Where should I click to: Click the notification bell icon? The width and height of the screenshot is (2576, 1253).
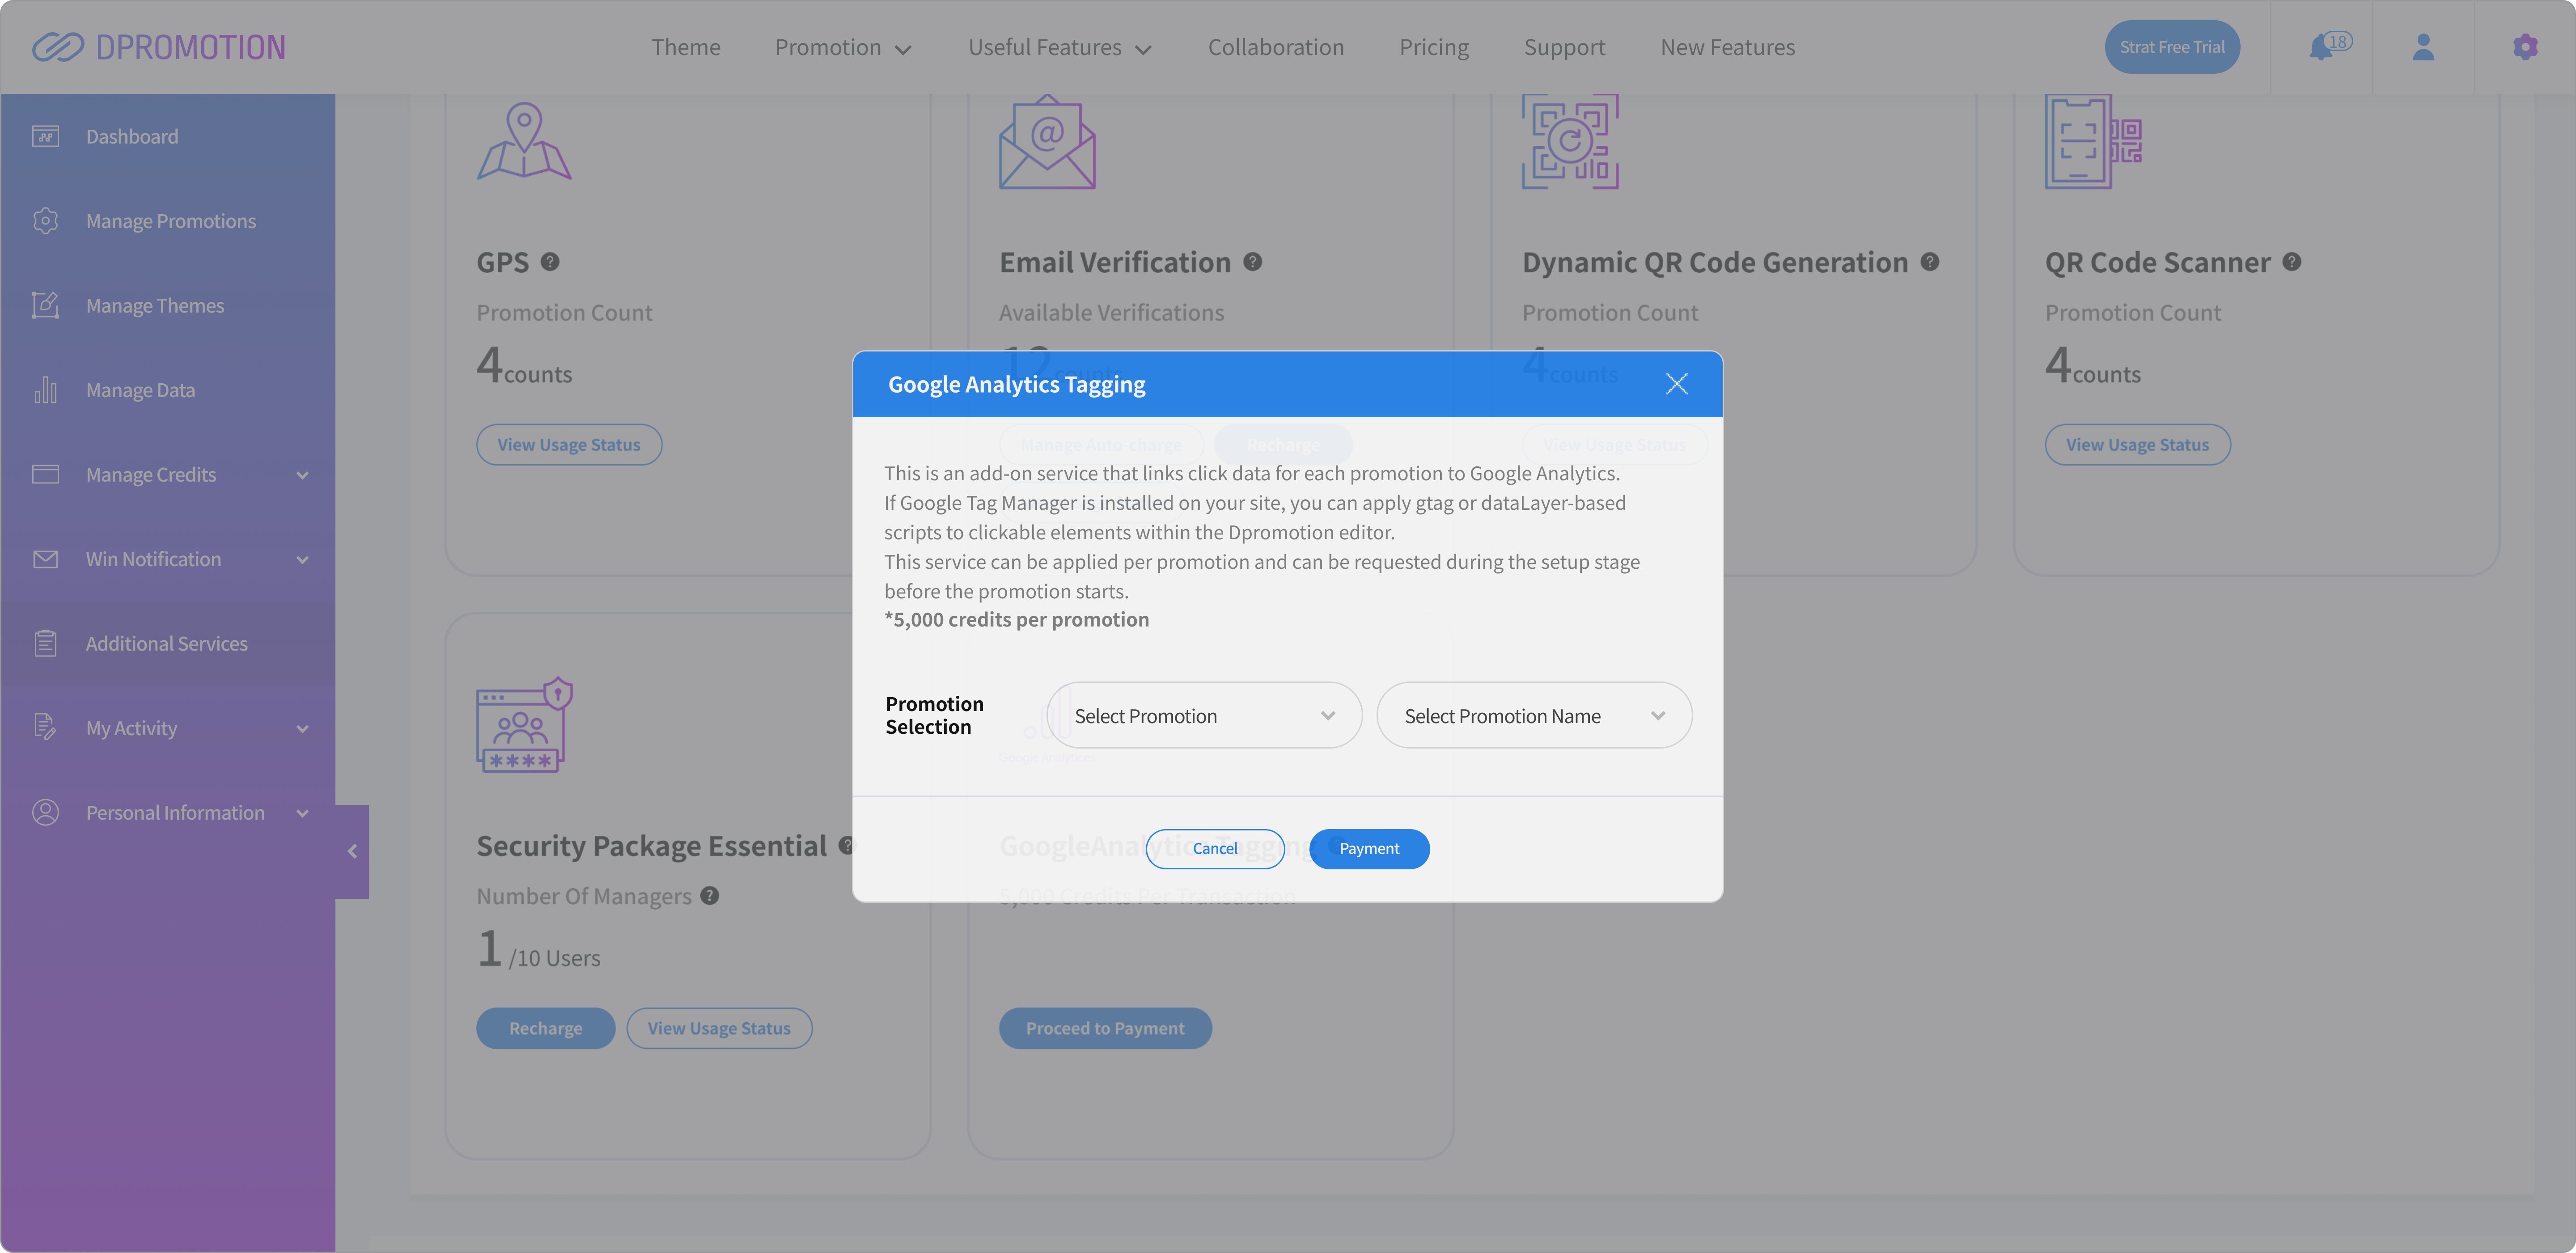pyautogui.click(x=2321, y=47)
